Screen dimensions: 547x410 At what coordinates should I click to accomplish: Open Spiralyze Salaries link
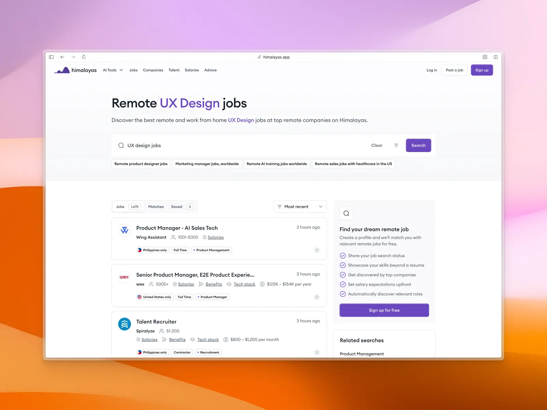pos(149,340)
